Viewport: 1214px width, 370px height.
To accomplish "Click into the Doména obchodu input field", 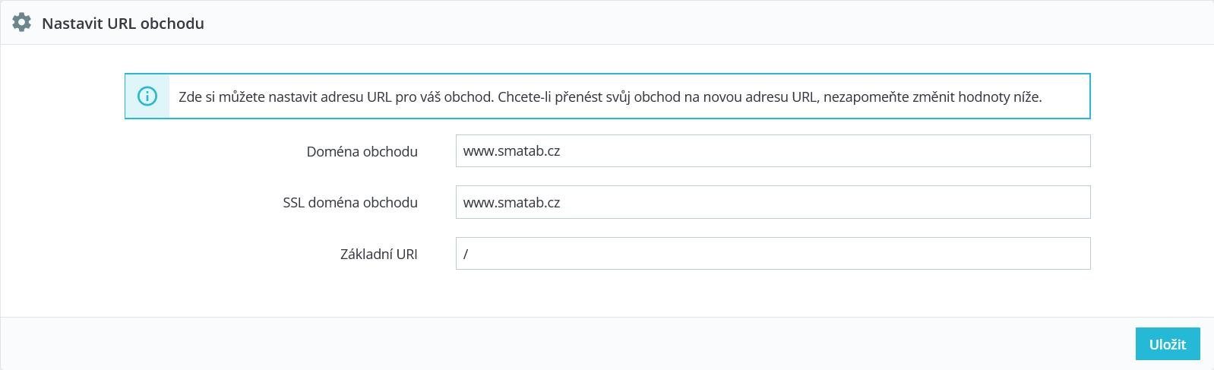I will (x=772, y=151).
